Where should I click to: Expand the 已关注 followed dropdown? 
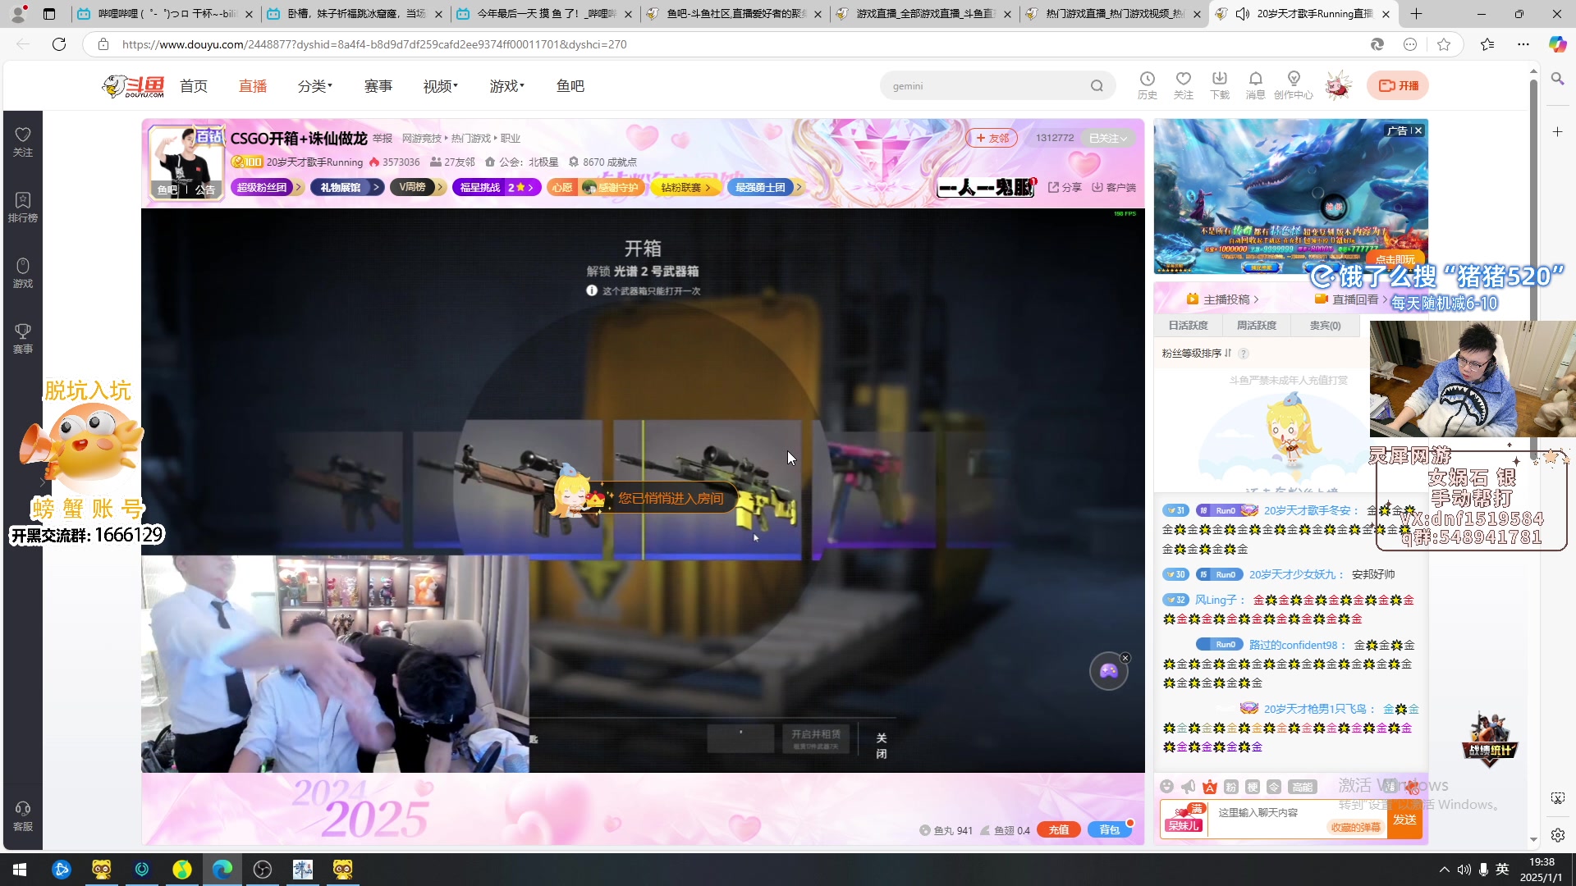pos(1107,138)
